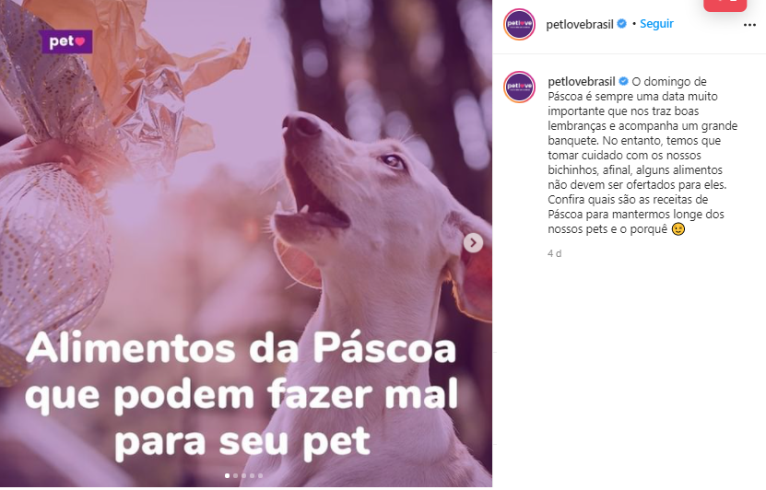Open petlovebrasil profile from header username
Screen dimensions: 766x490
tap(580, 24)
